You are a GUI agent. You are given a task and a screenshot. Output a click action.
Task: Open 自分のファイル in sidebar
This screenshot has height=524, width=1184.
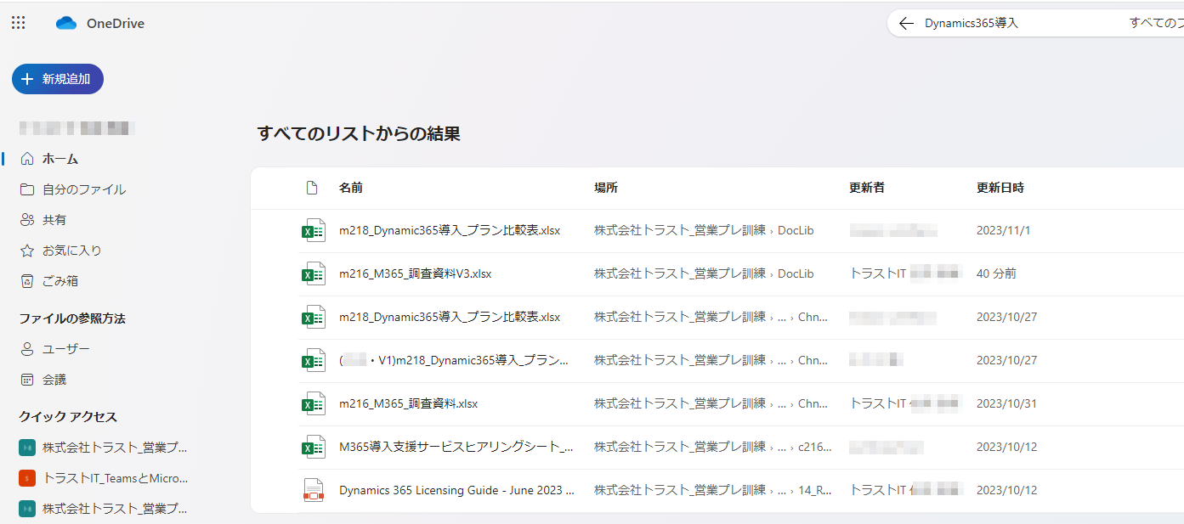point(83,189)
